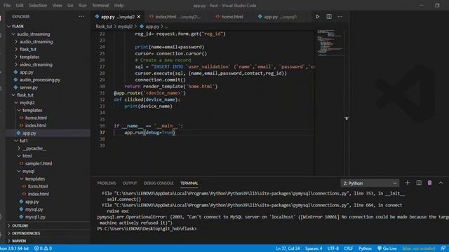Select Python language mode in status bar
The width and height of the screenshot is (449, 252).
(365, 248)
